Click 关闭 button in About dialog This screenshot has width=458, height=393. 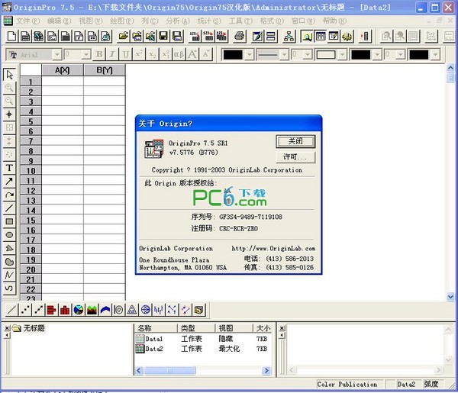(295, 141)
